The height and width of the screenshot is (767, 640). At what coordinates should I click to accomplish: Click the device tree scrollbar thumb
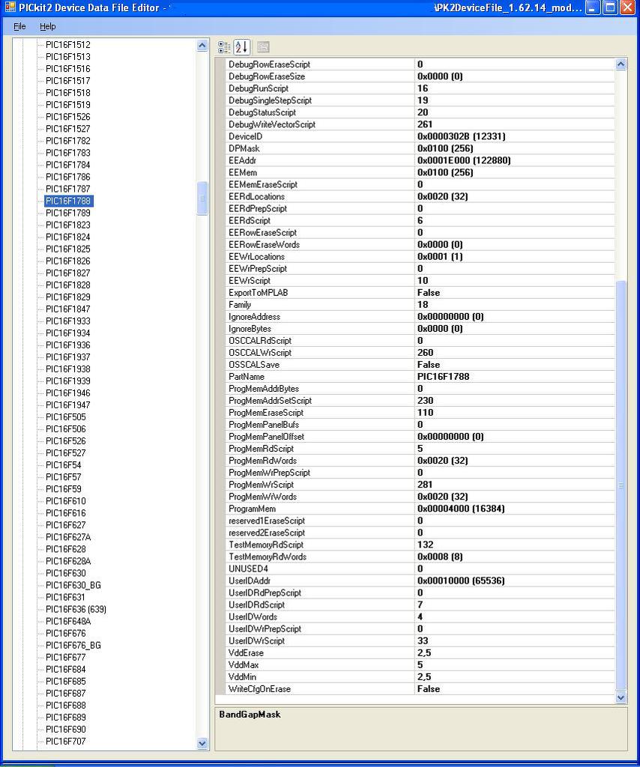coord(202,198)
